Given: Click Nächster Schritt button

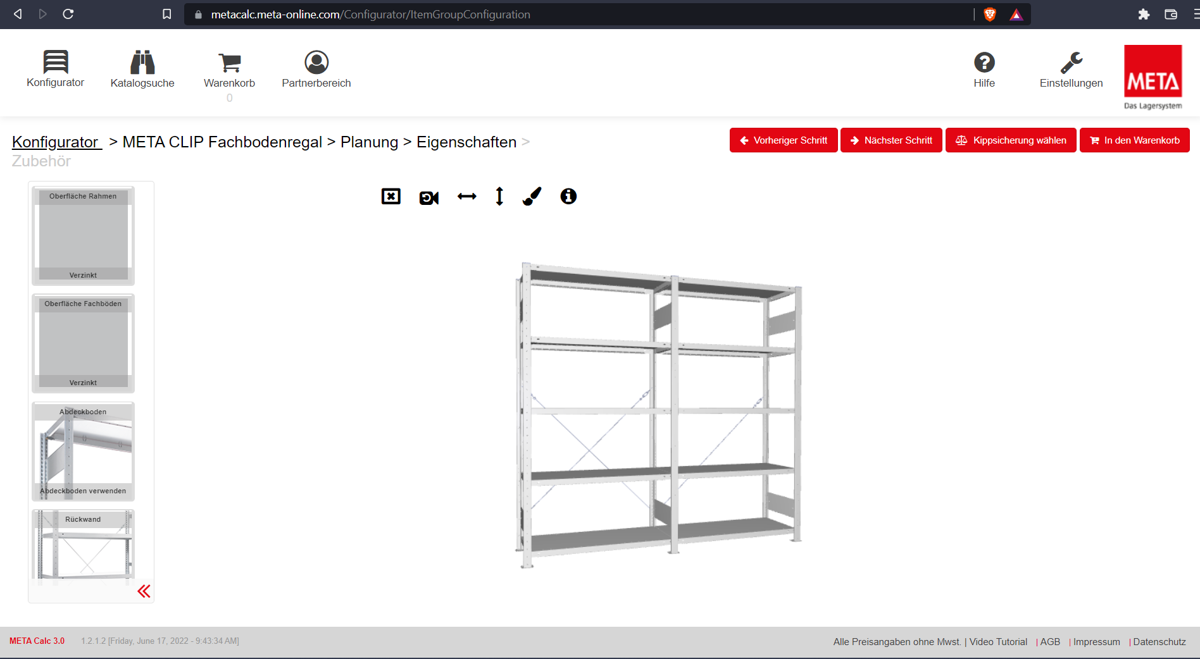Looking at the screenshot, I should 891,140.
